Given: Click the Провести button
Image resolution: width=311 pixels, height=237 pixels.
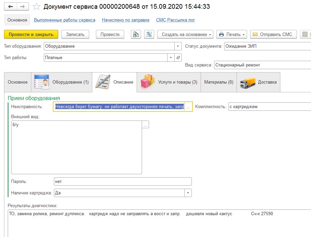Looking at the screenshot, I should point(110,35).
